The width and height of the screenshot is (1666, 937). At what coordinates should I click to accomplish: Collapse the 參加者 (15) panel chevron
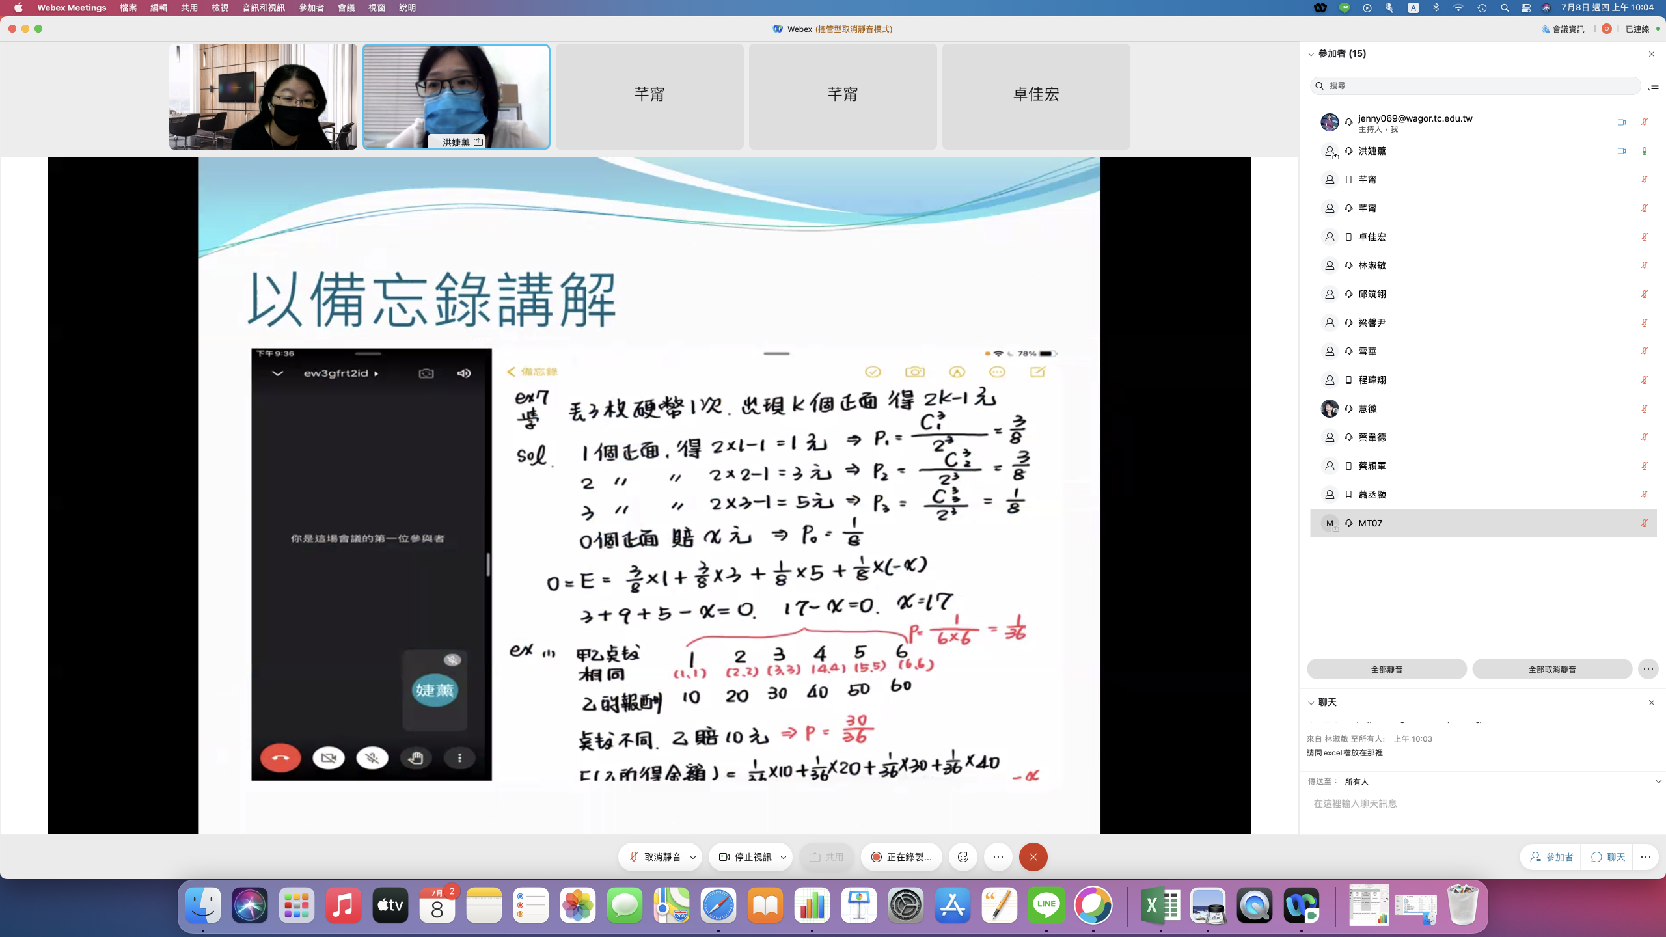pyautogui.click(x=1311, y=54)
